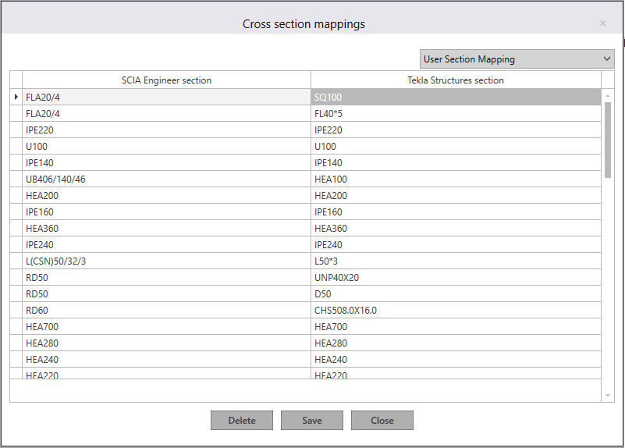625x448 pixels.
Task: Select the row indicator arrow for first row
Action: (x=16, y=97)
